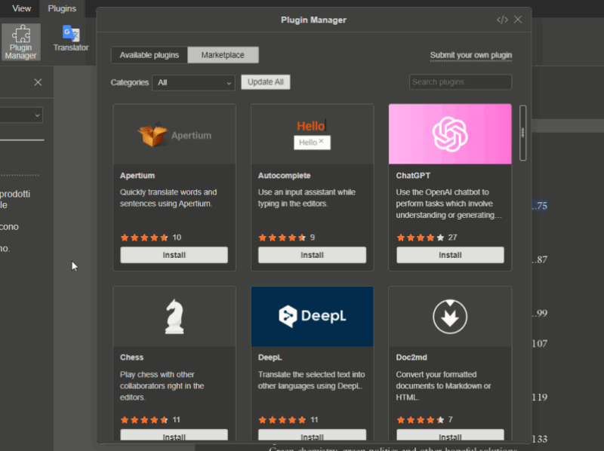Click the plugin list scrollbar

[x=522, y=132]
